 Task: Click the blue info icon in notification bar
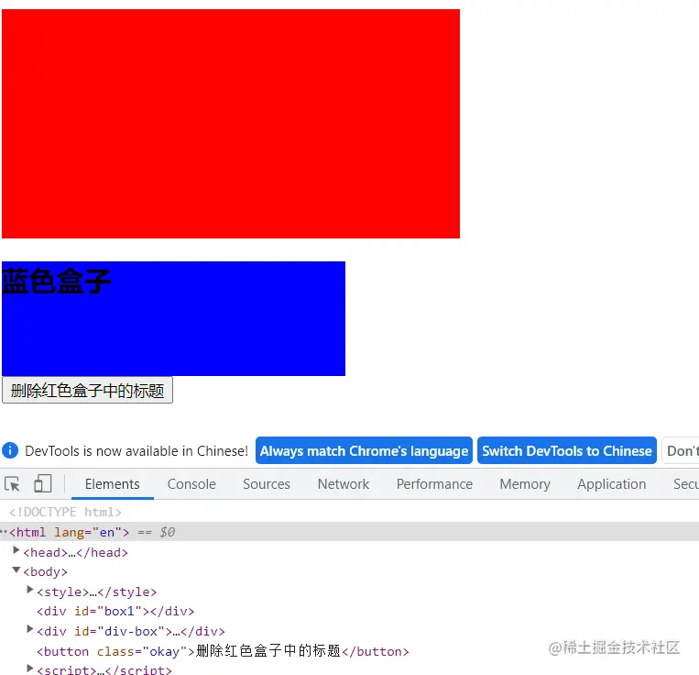click(10, 450)
